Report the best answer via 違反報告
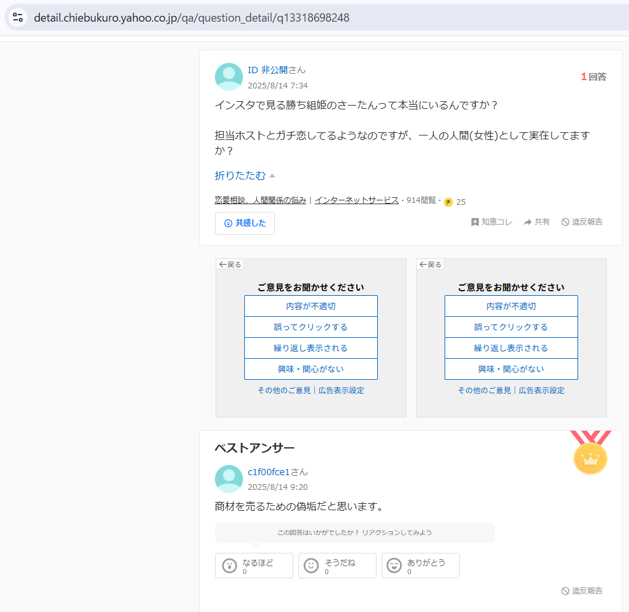The image size is (629, 612). tap(582, 591)
